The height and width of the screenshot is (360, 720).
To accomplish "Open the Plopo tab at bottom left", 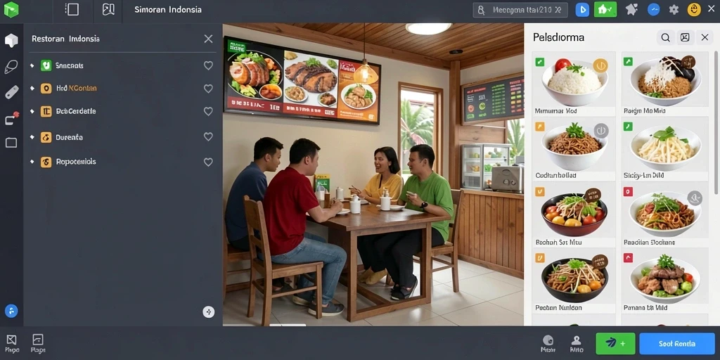I will click(12, 343).
